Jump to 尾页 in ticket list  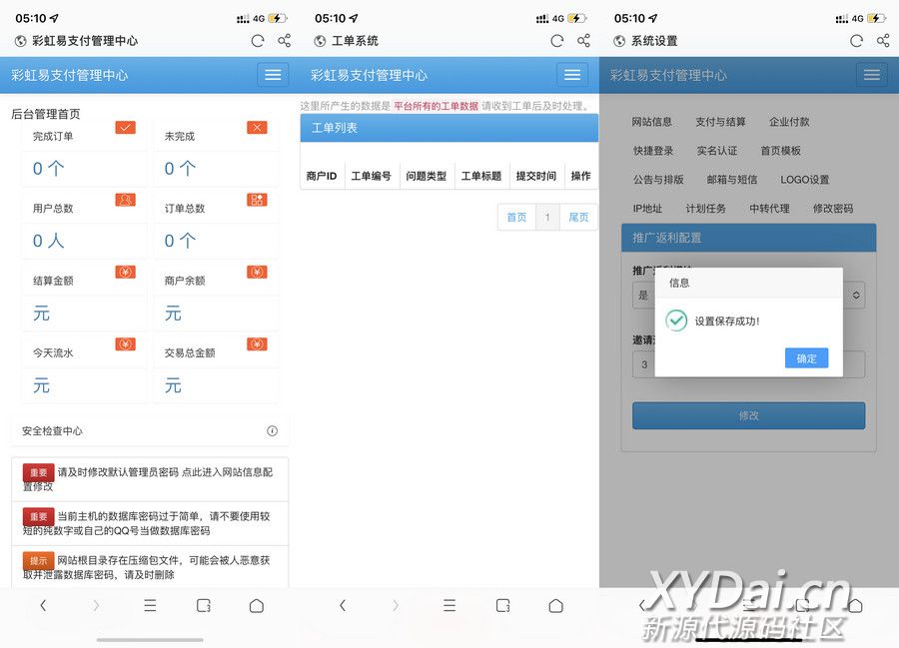point(578,218)
